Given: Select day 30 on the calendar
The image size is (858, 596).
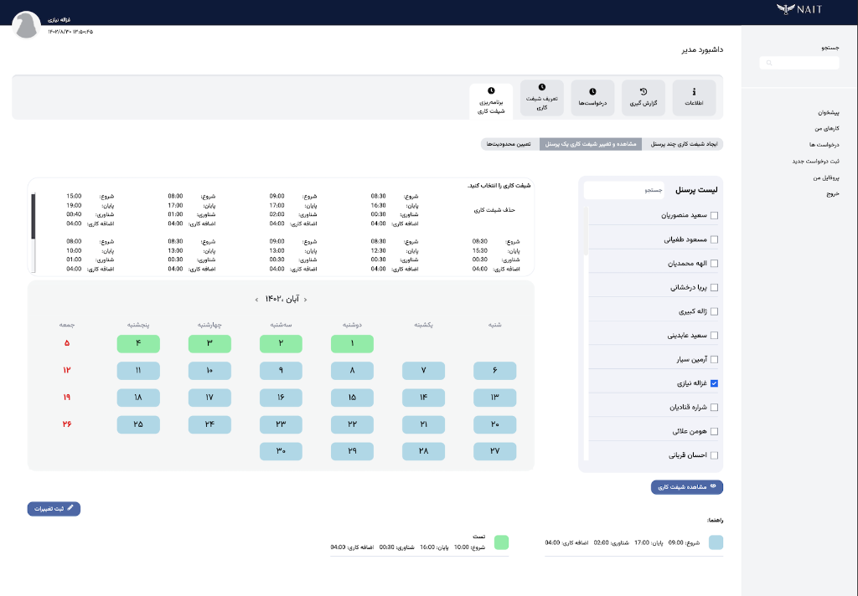Looking at the screenshot, I should [x=281, y=451].
